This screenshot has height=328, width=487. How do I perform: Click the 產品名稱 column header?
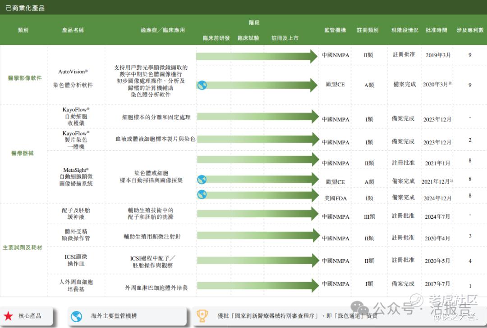(73, 30)
